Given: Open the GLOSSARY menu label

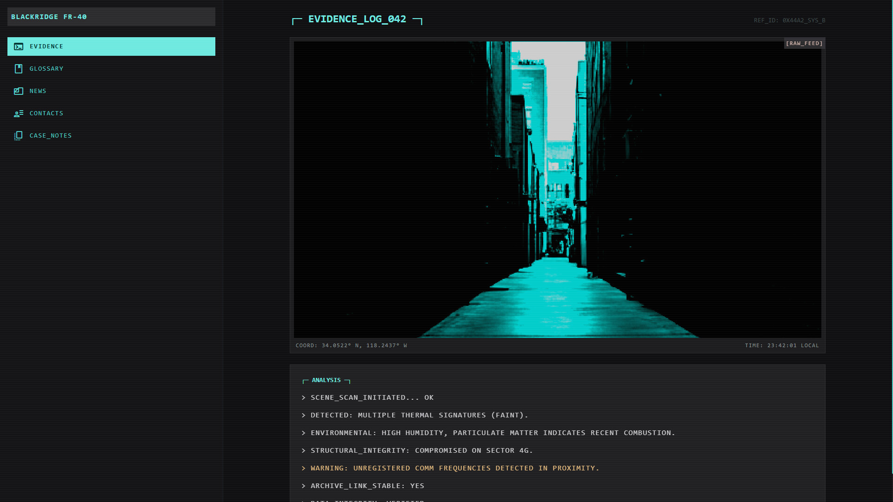Looking at the screenshot, I should [x=47, y=69].
